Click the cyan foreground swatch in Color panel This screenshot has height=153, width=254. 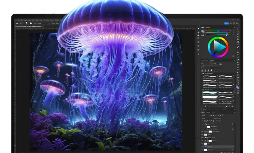(x=202, y=31)
